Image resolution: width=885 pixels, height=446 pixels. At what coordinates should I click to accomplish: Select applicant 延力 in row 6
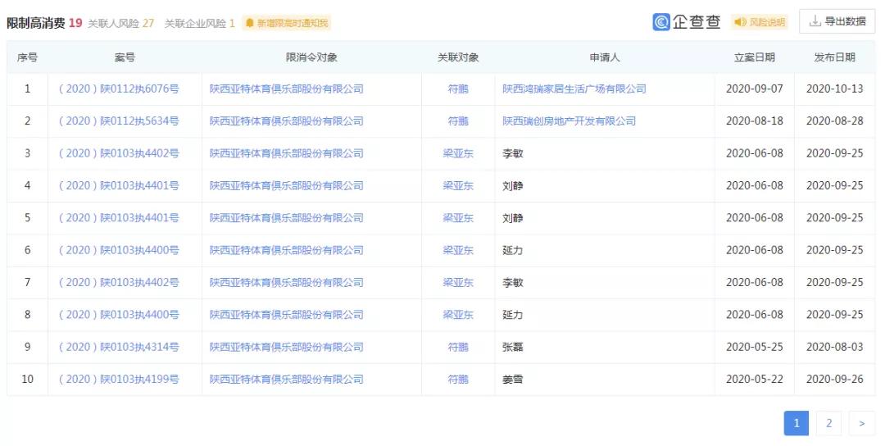(x=513, y=250)
